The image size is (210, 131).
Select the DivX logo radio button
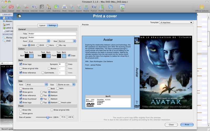(38, 45)
